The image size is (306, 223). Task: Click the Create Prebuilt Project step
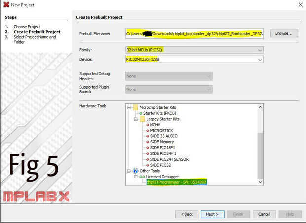(x=37, y=32)
